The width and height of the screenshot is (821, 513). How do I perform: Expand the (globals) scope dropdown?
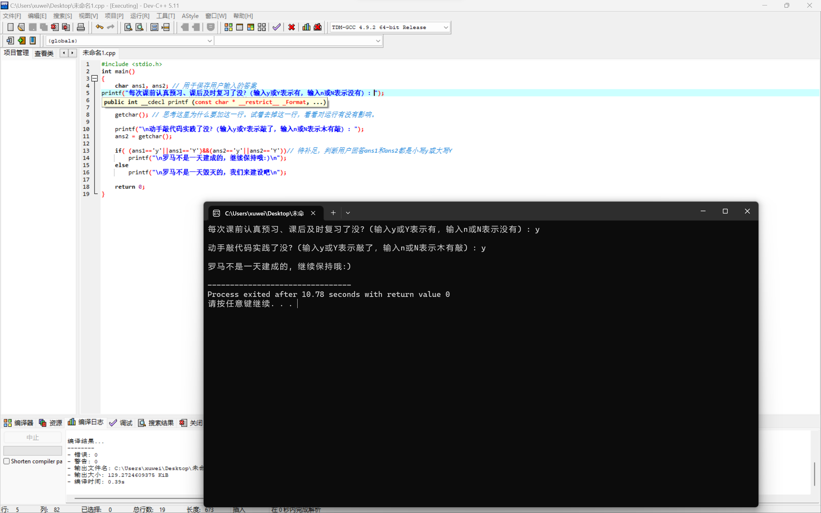coord(209,41)
